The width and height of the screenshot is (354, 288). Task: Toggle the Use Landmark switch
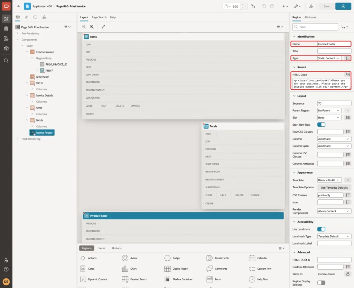[x=321, y=229]
